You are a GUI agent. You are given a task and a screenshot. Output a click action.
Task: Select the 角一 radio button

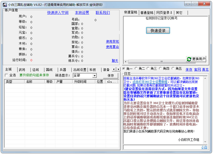(124, 69)
